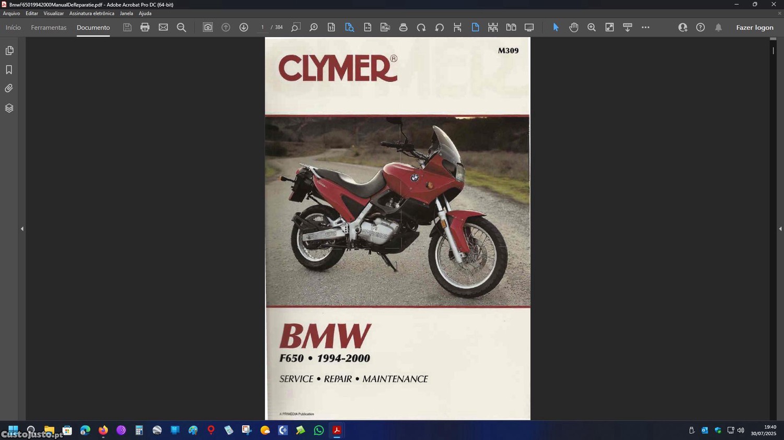The image size is (784, 440).
Task: Show the Attachments paperclip panel
Action: click(9, 89)
